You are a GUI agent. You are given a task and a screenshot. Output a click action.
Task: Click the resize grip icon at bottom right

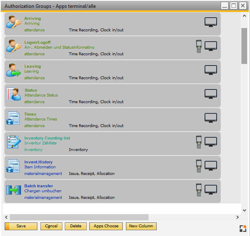[243, 229]
